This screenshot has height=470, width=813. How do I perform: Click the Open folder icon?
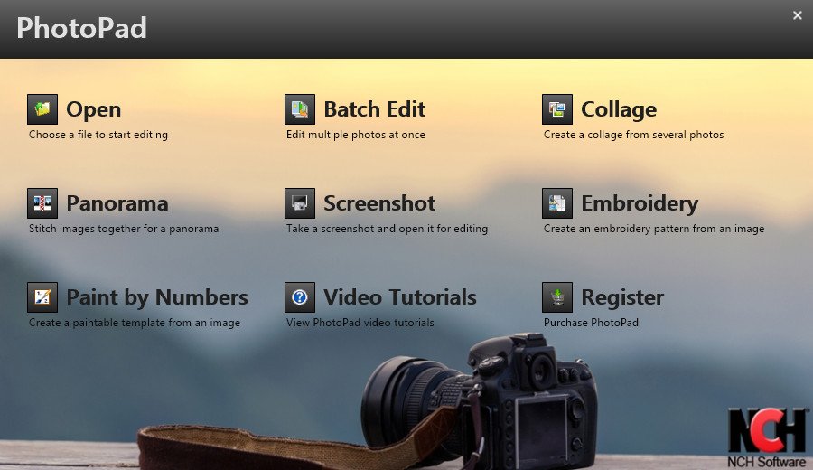coord(42,109)
